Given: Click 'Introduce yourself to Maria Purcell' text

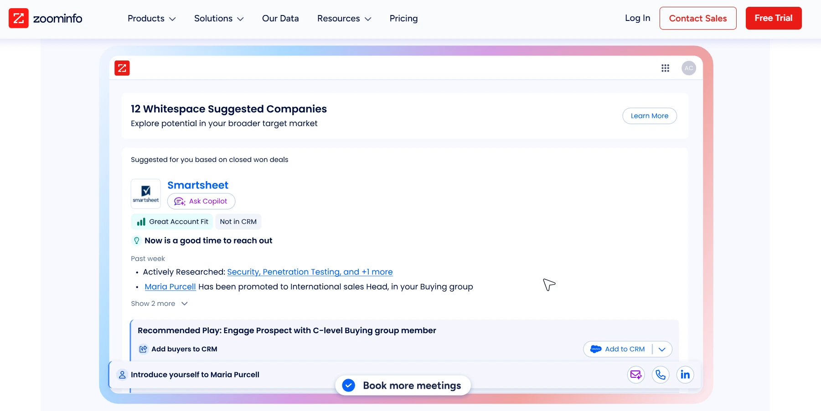Looking at the screenshot, I should (x=195, y=375).
